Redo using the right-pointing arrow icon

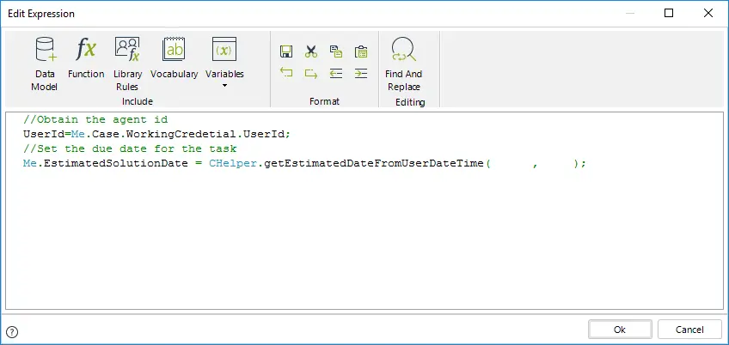[x=311, y=73]
